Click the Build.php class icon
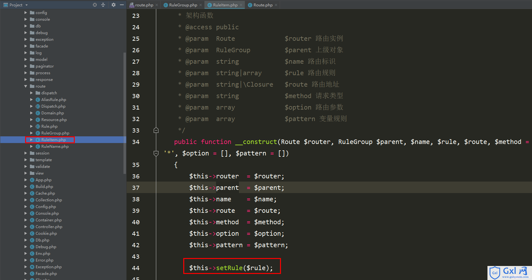 coord(32,187)
